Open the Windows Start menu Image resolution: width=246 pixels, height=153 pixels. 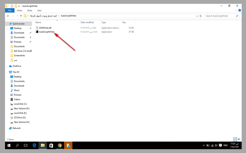[x=9, y=145]
